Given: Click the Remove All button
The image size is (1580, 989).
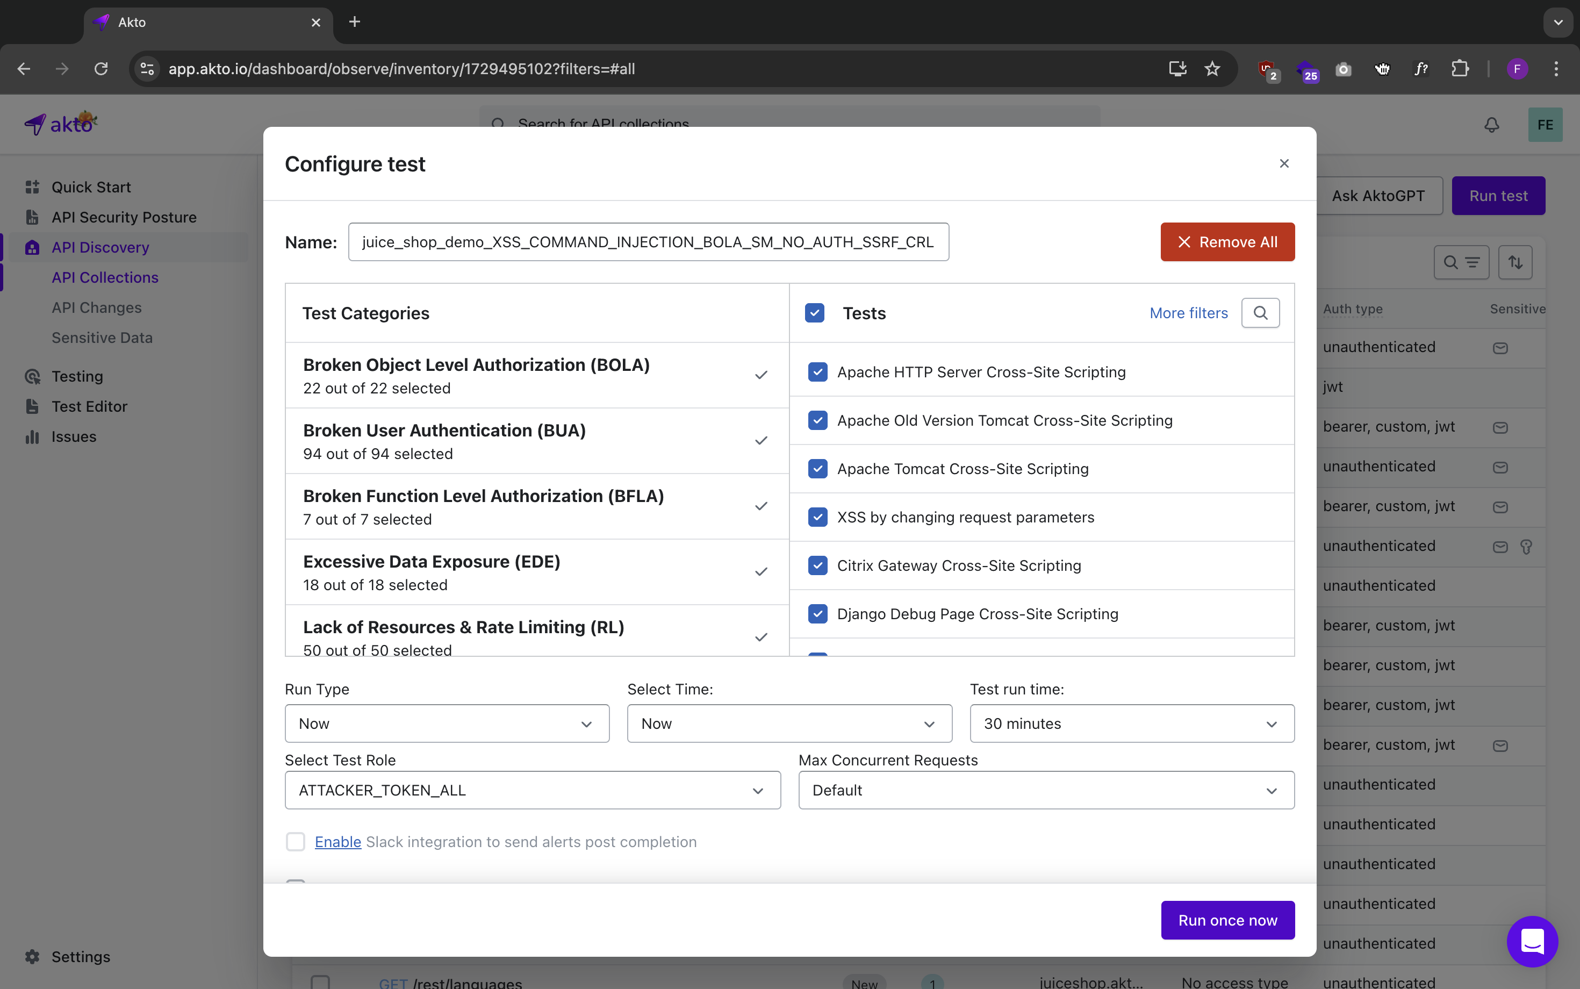Looking at the screenshot, I should [x=1227, y=242].
